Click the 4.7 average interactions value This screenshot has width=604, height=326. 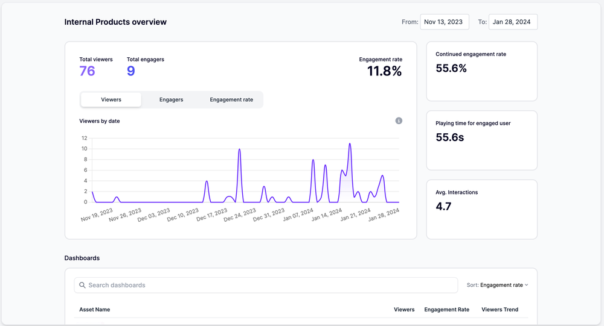tap(443, 207)
